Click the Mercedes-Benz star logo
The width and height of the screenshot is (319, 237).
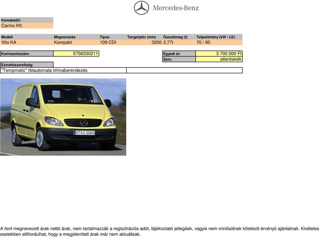142,8
